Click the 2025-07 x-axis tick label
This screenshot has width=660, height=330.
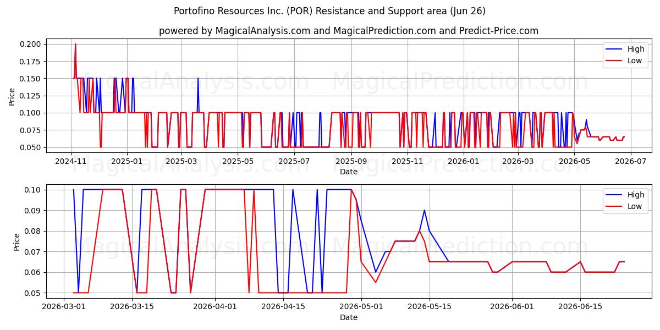pyautogui.click(x=294, y=161)
